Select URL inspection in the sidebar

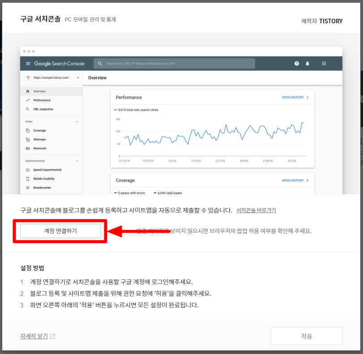(43, 109)
